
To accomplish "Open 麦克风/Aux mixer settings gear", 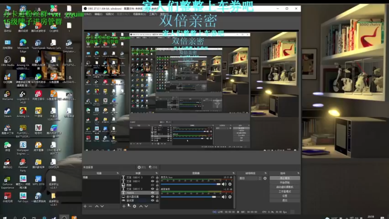I will [230, 184].
